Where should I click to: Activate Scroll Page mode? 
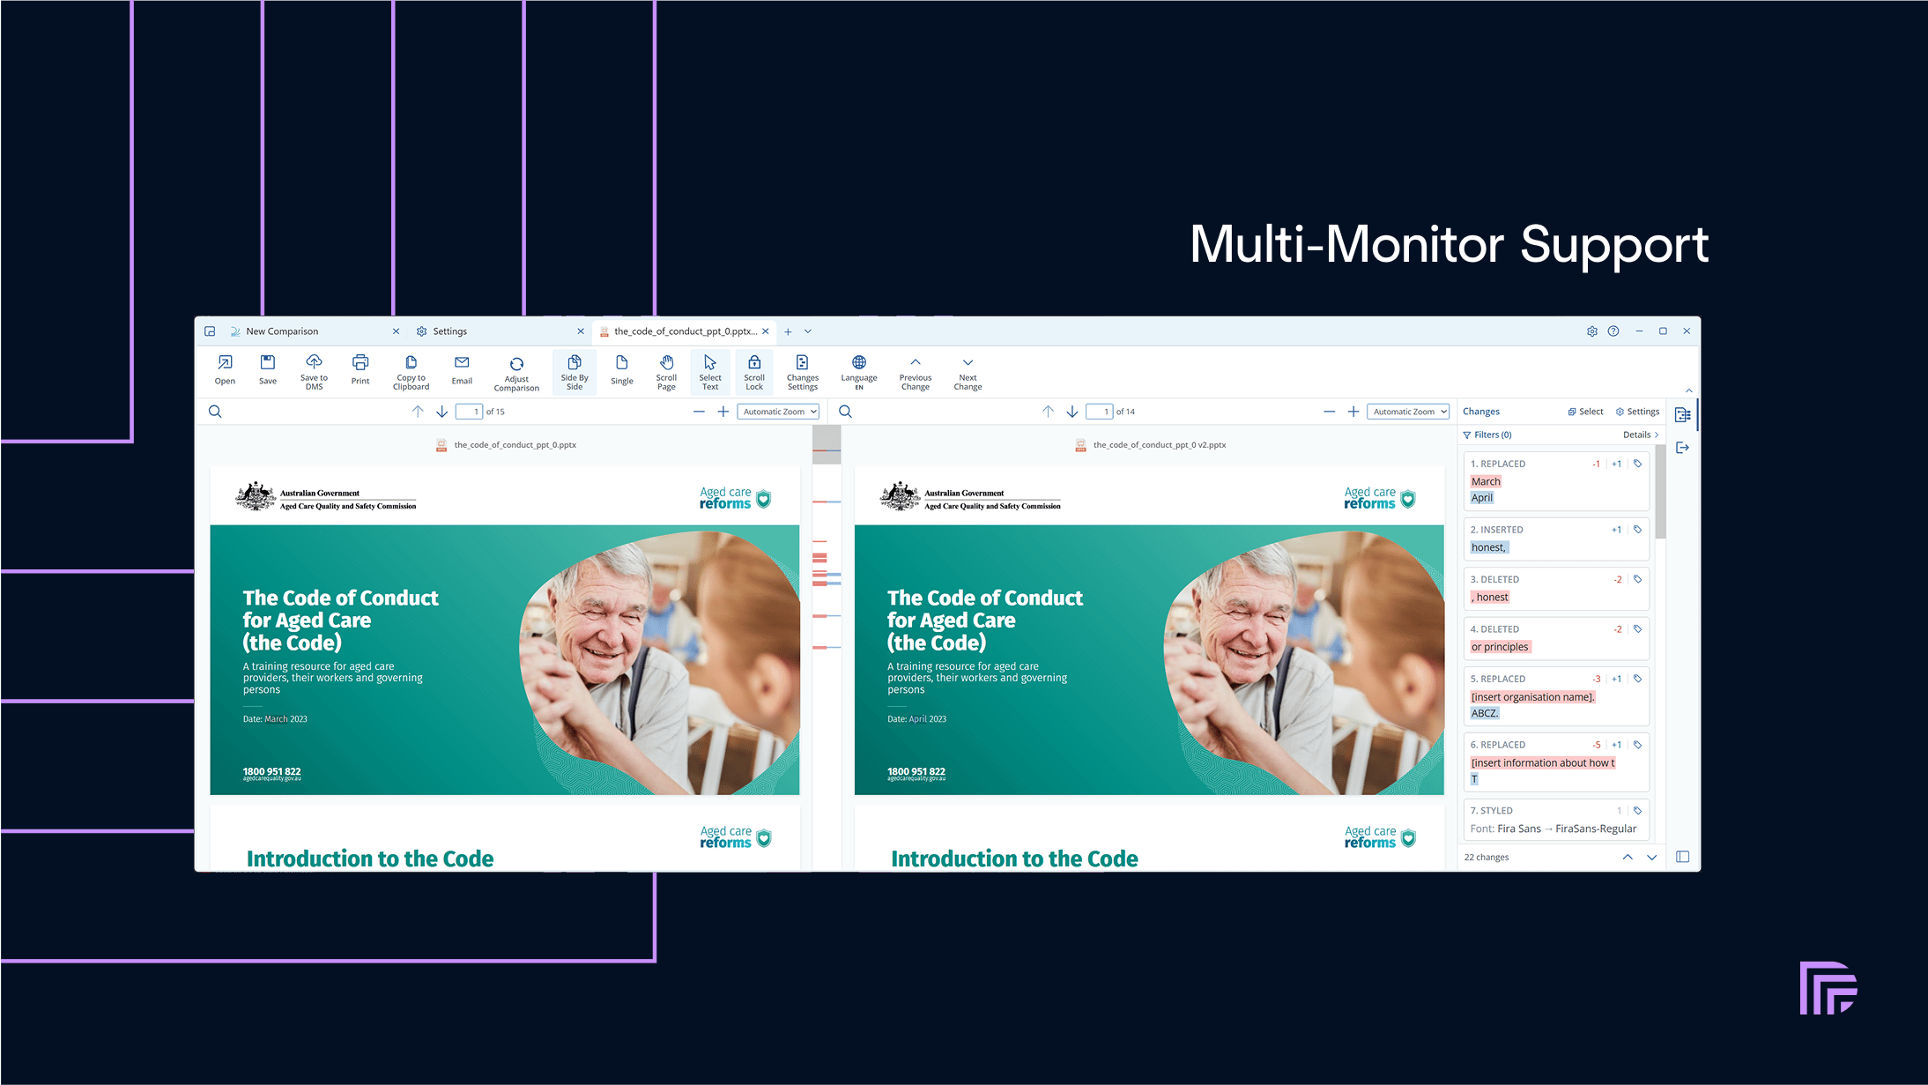[x=666, y=371]
